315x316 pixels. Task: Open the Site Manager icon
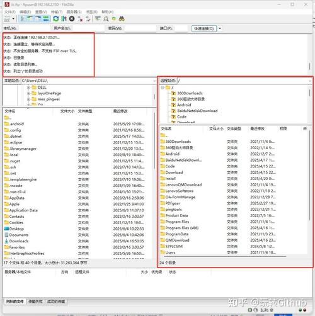[x=7, y=19]
